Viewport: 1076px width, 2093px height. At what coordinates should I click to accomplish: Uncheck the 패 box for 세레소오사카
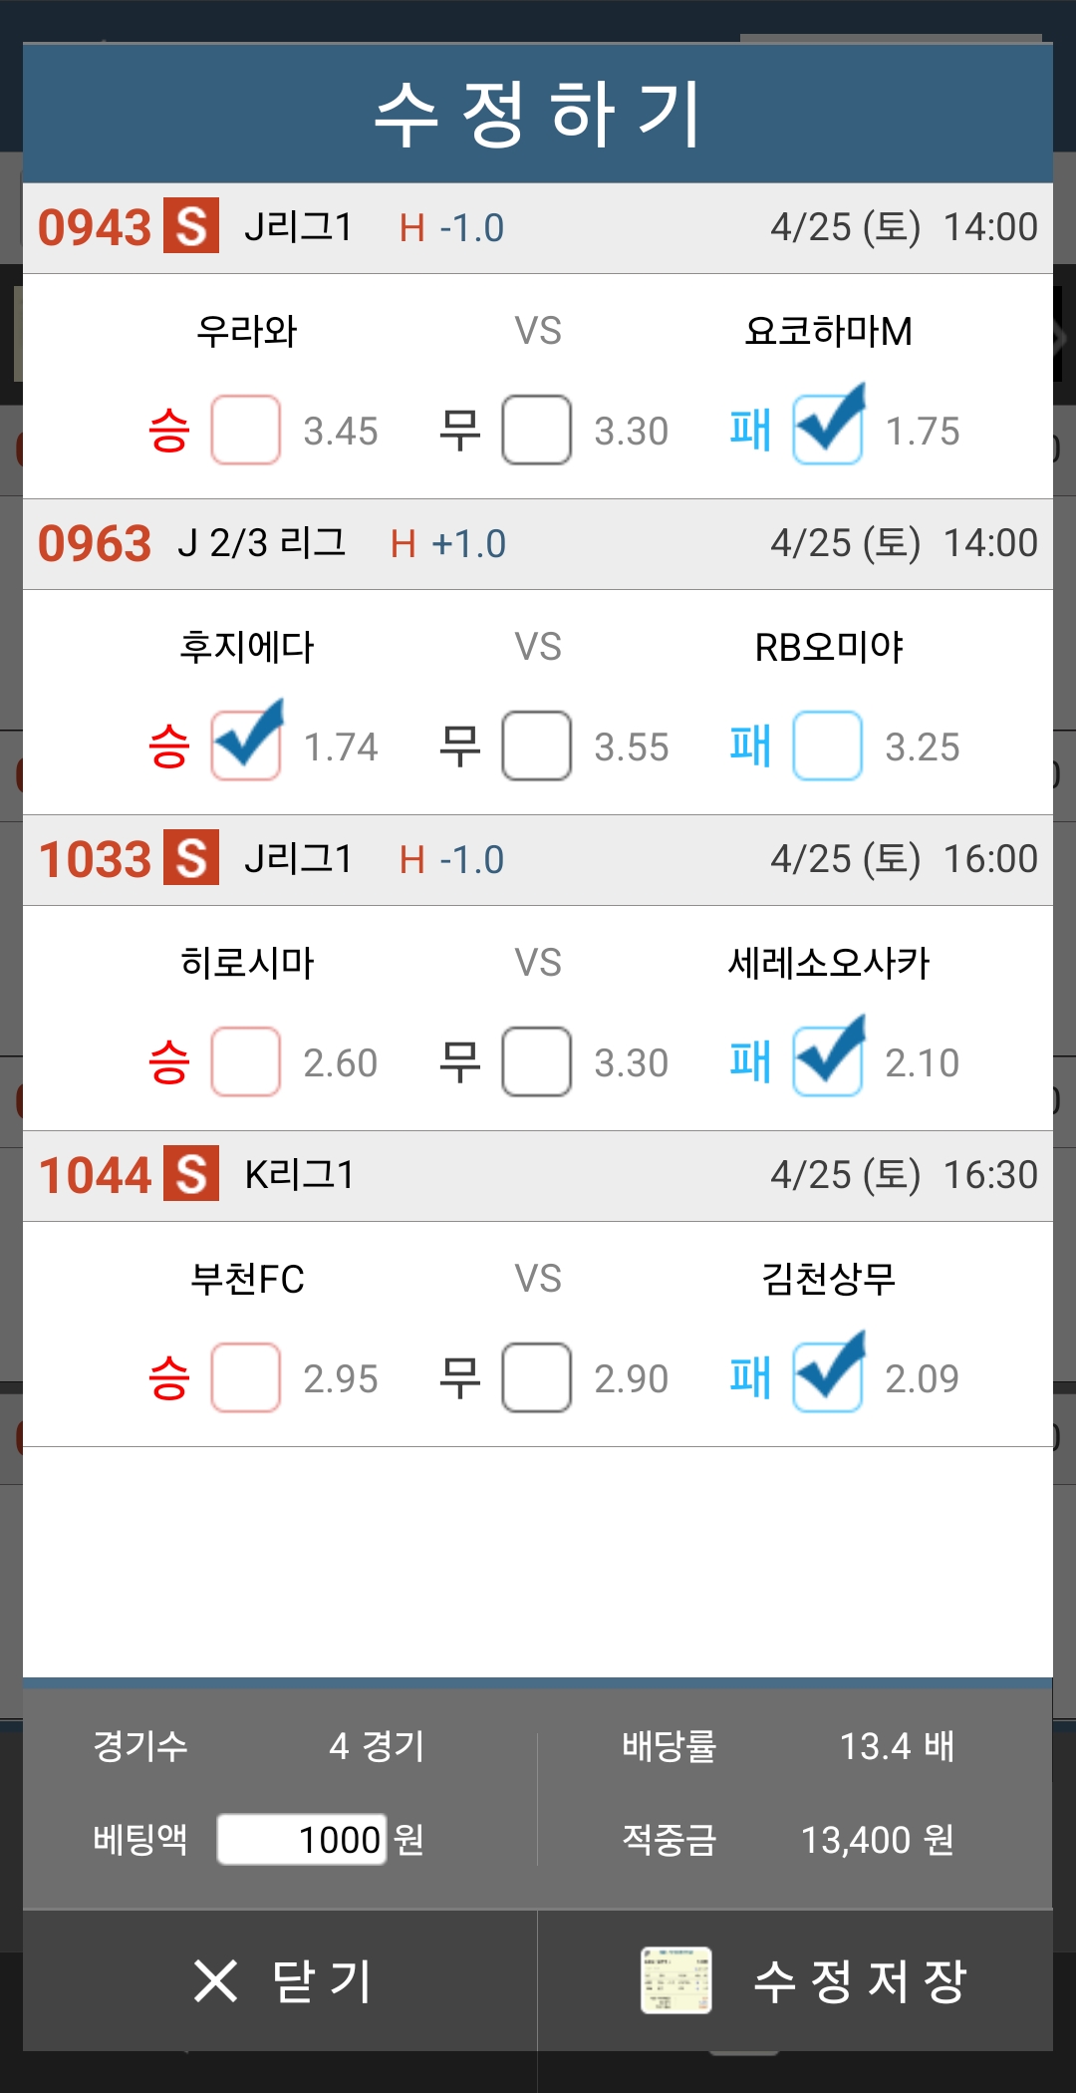[827, 1061]
